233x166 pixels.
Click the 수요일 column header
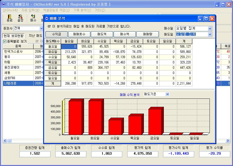pos(102,41)
